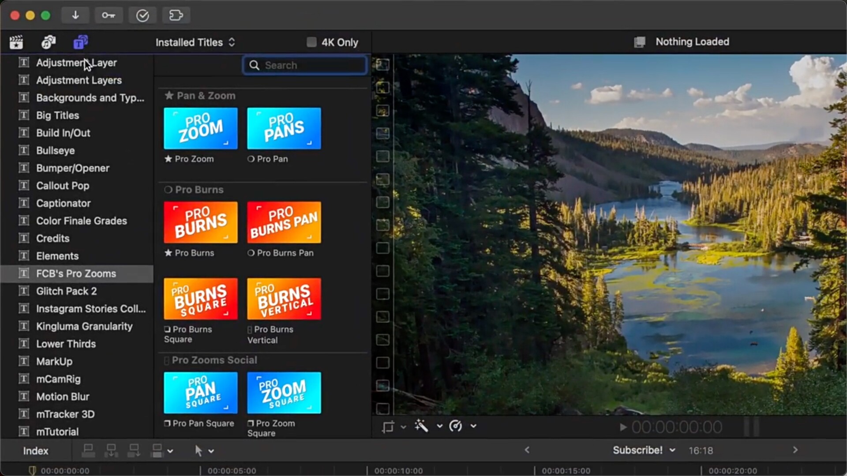Click the viewer Play button
Screen dimensions: 847x476
point(623,427)
